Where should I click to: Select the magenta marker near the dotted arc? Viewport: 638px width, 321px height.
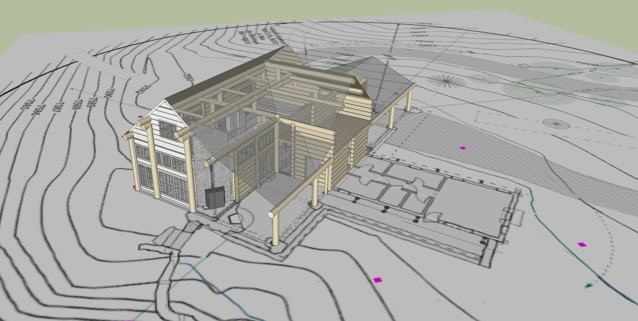(x=582, y=245)
